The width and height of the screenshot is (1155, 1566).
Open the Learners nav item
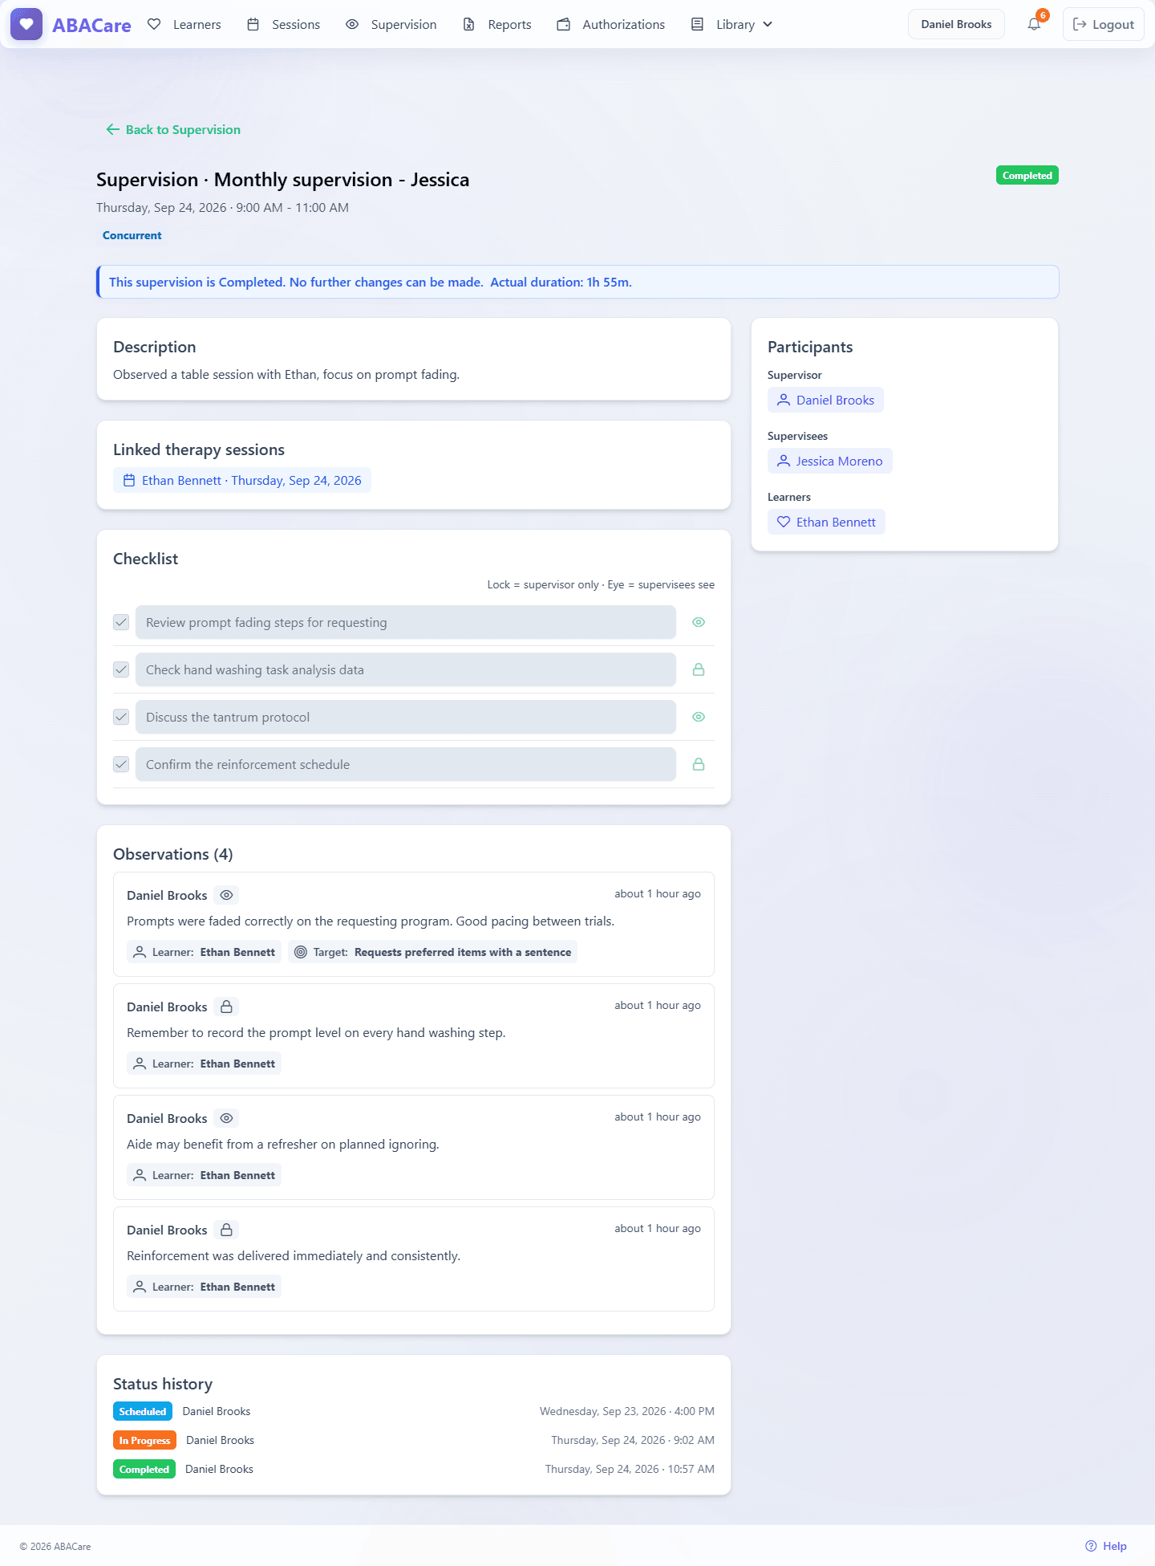pyautogui.click(x=184, y=24)
